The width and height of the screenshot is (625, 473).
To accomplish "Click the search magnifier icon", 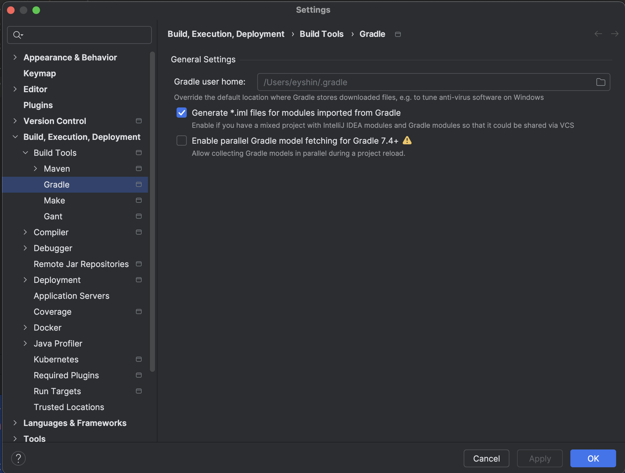I will tap(17, 35).
